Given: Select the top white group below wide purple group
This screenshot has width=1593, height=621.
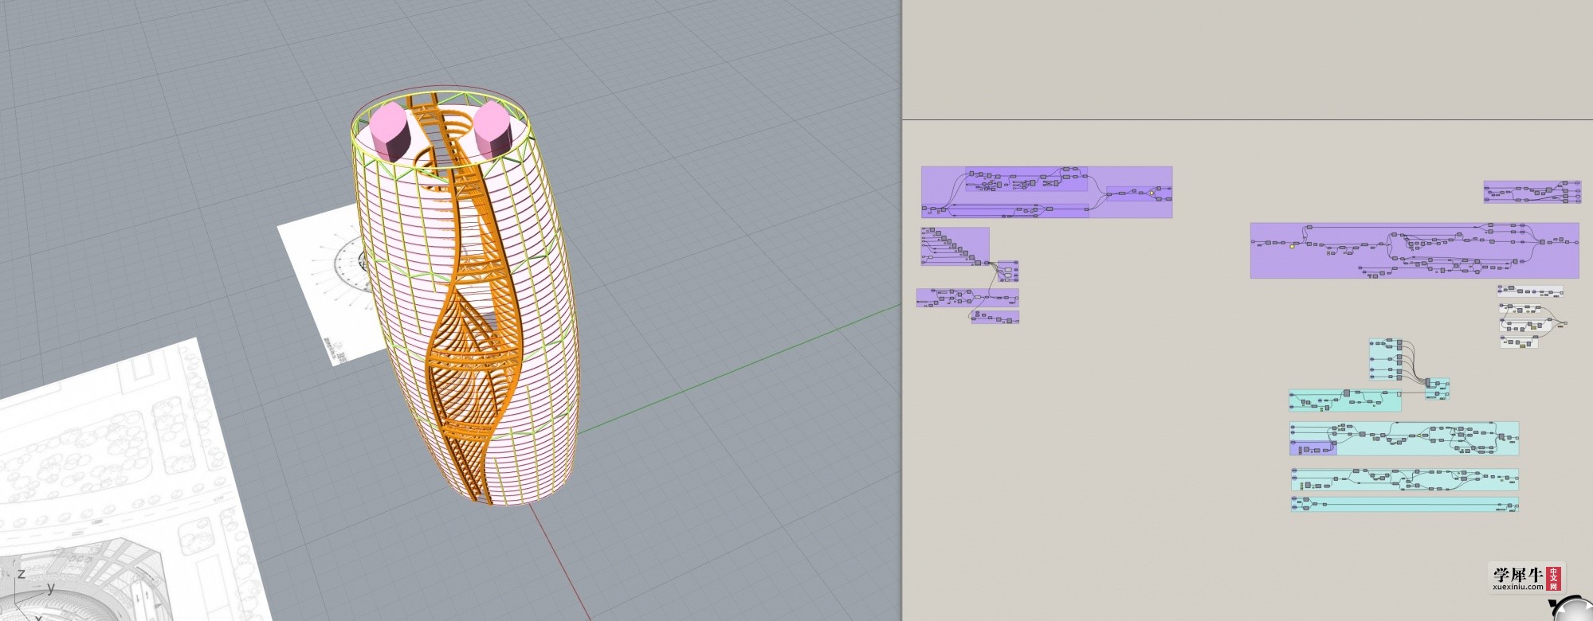Looking at the screenshot, I should pos(1530,291).
